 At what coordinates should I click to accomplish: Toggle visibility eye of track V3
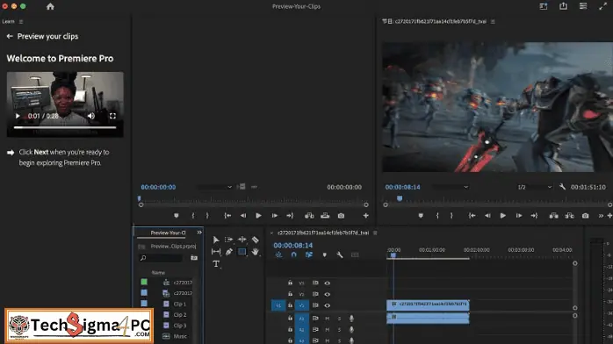(328, 283)
